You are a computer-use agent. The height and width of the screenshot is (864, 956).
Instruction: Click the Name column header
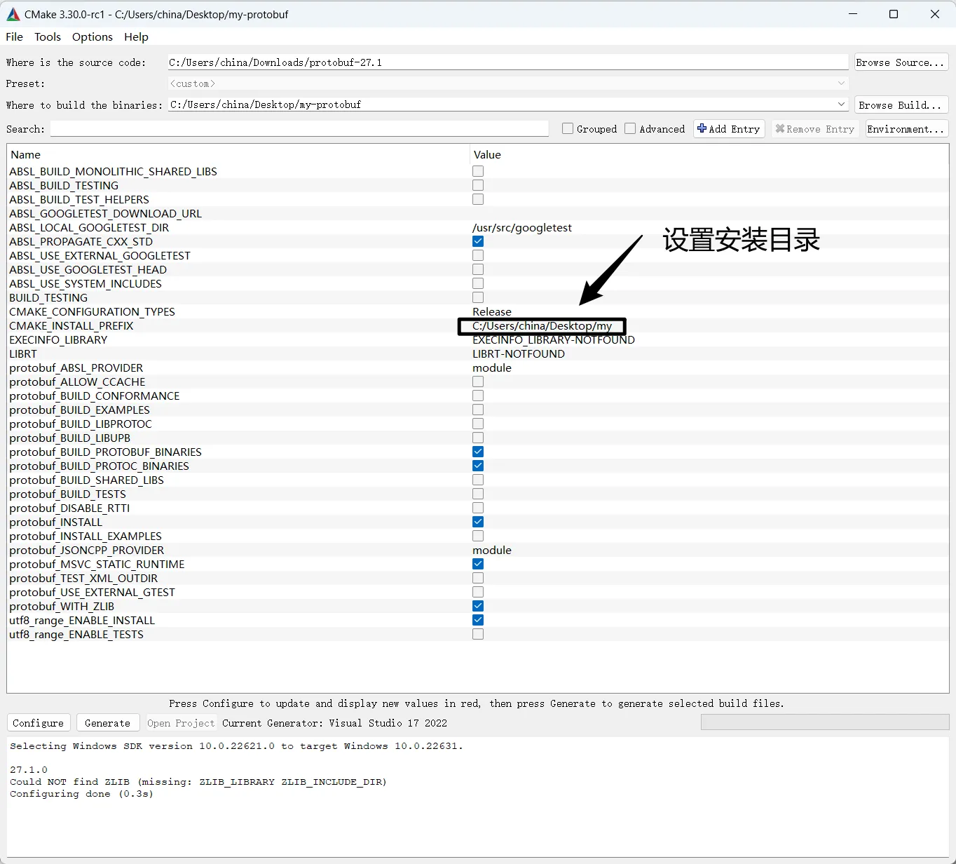click(26, 154)
